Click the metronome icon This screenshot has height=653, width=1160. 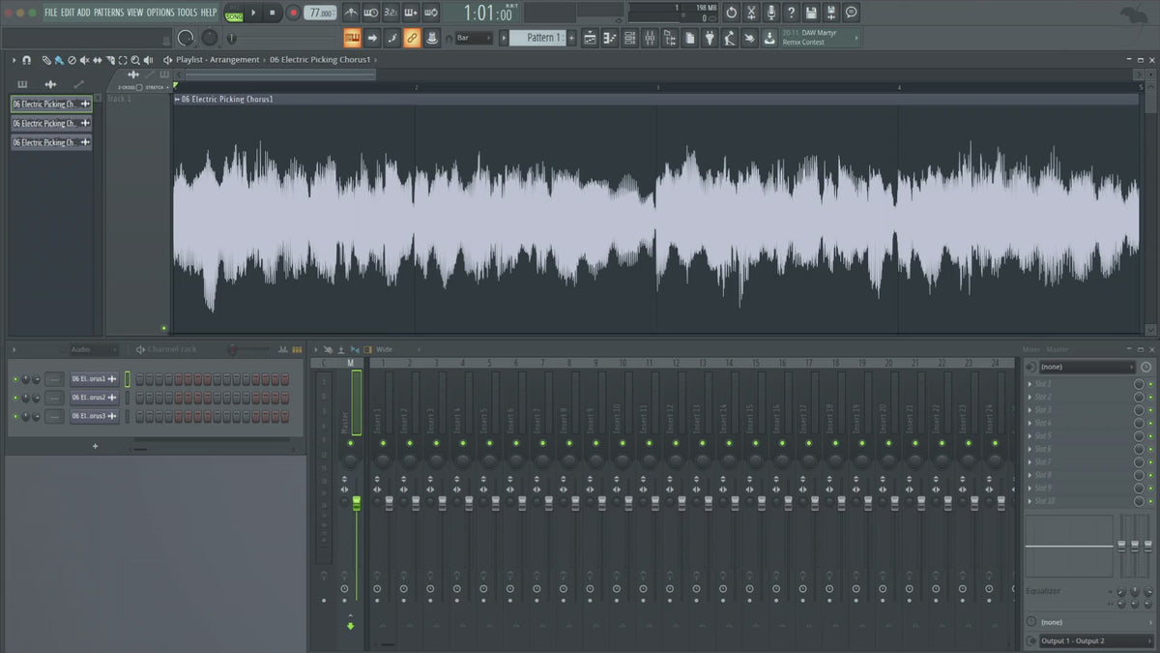[x=350, y=13]
